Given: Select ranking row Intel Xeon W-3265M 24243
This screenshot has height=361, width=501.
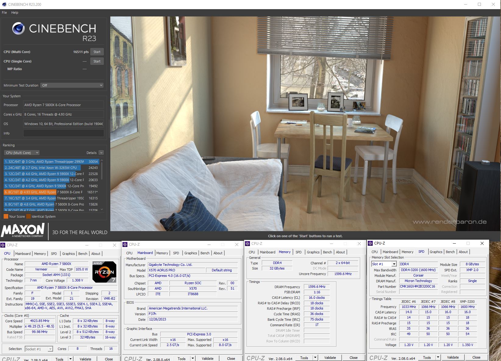Looking at the screenshot, I should coord(51,168).
